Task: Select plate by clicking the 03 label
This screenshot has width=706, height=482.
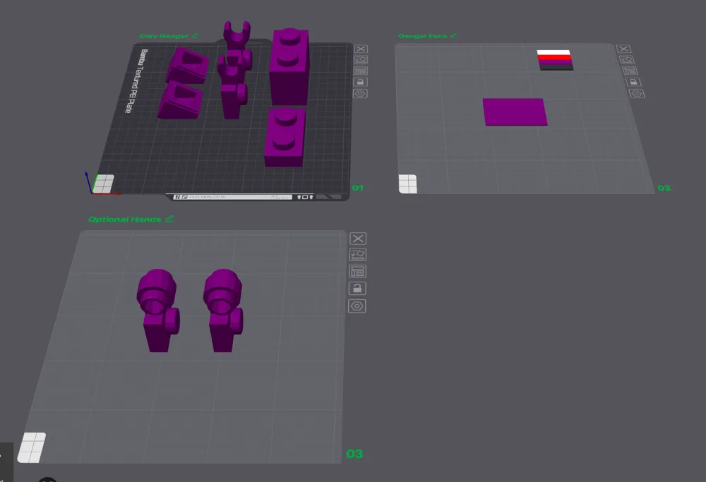Action: point(355,454)
